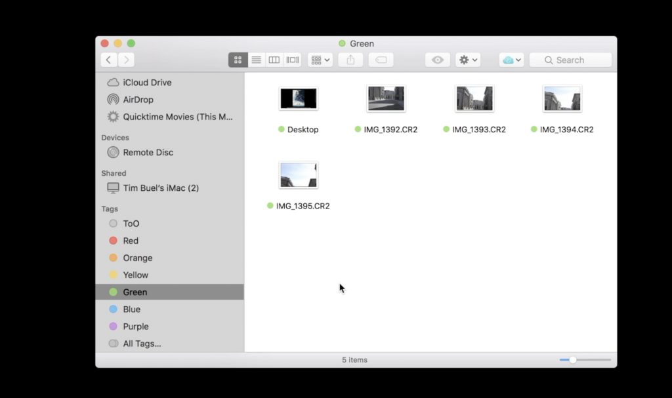Viewport: 672px width, 398px height.
Task: Click the IMG_1393.CR2 file name
Action: (479, 129)
